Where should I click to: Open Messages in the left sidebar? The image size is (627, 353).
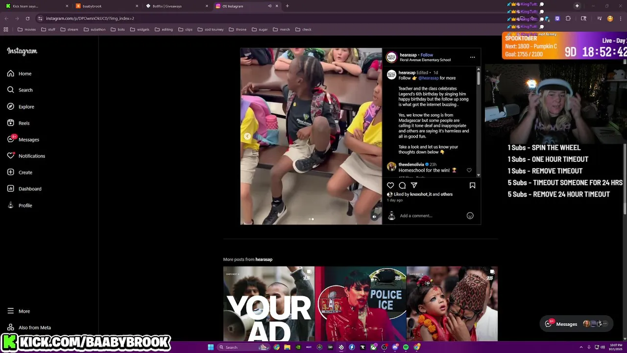coord(24,139)
